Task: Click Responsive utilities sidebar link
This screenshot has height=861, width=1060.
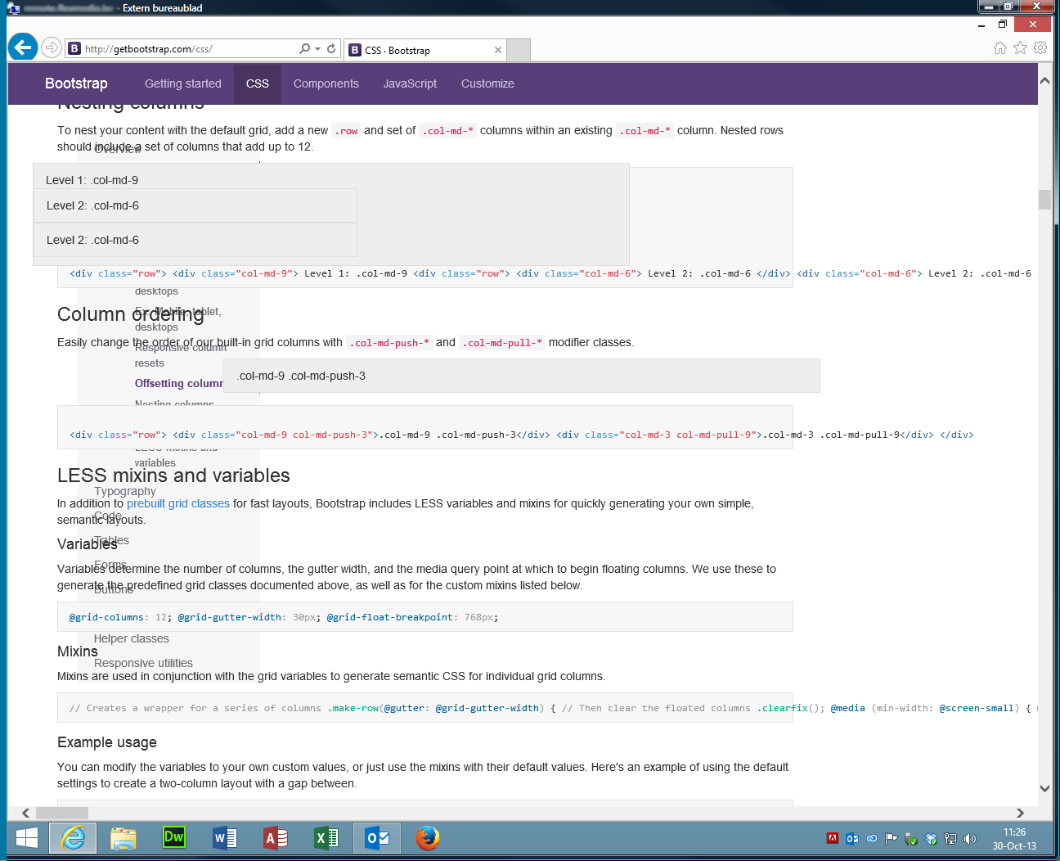Action: [143, 663]
